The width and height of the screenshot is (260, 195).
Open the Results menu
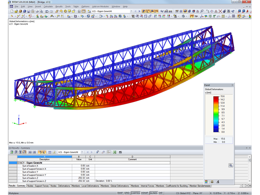point(59,6)
